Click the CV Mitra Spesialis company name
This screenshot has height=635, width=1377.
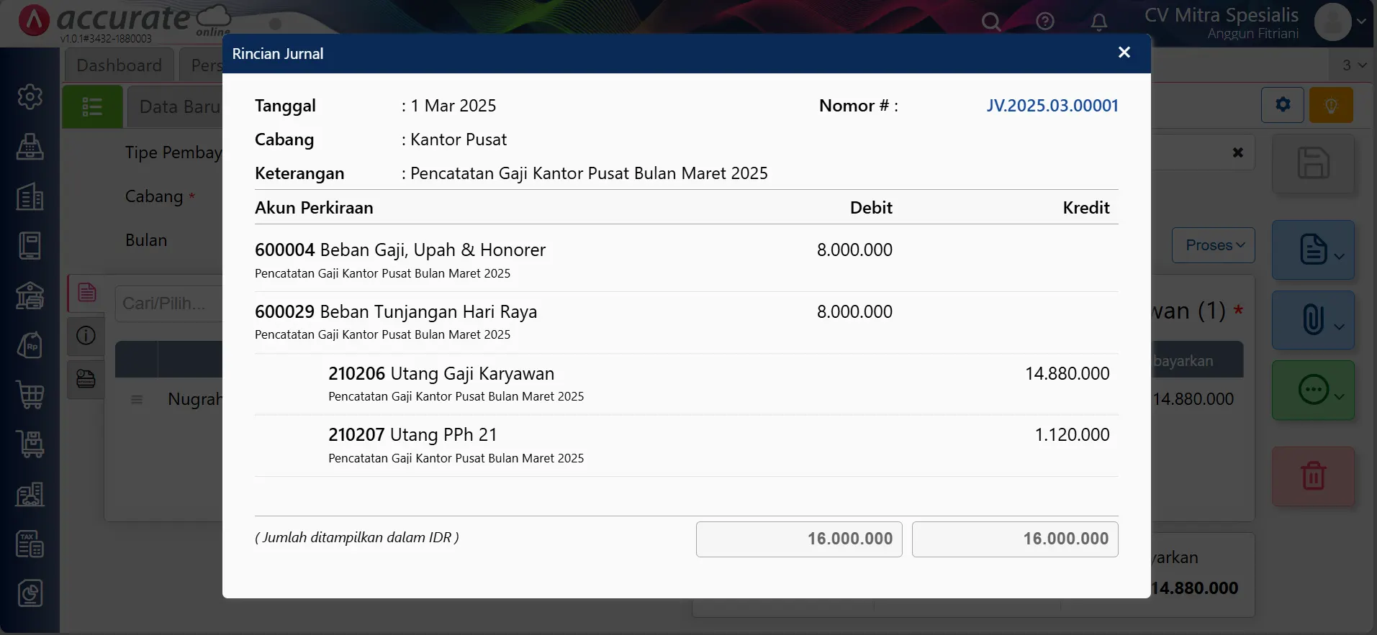[x=1222, y=15]
